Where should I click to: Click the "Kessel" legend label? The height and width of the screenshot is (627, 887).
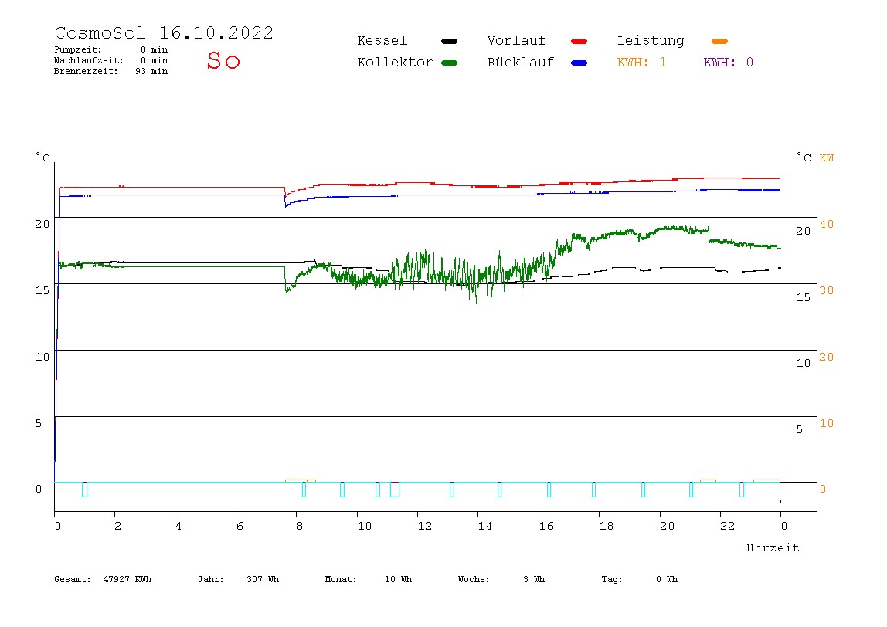point(382,41)
